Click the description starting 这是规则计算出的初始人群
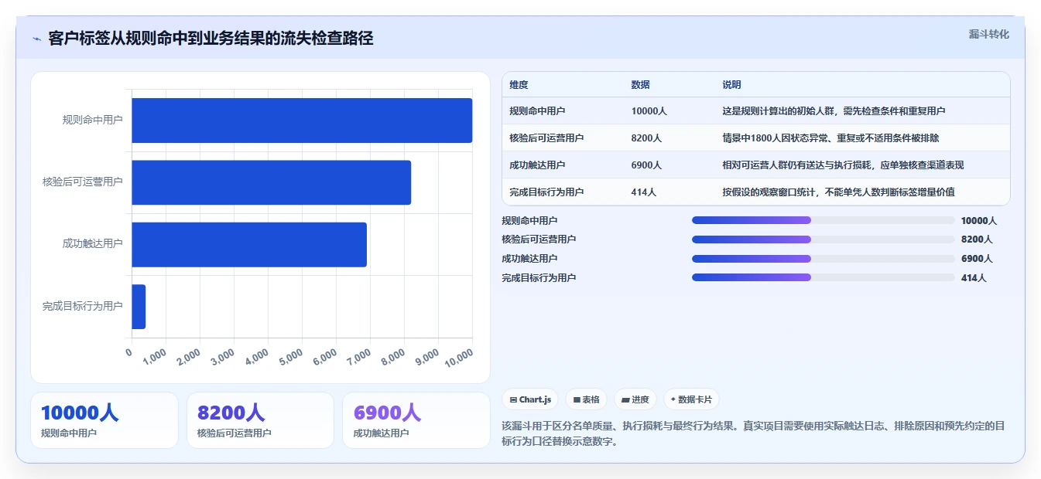 (834, 111)
